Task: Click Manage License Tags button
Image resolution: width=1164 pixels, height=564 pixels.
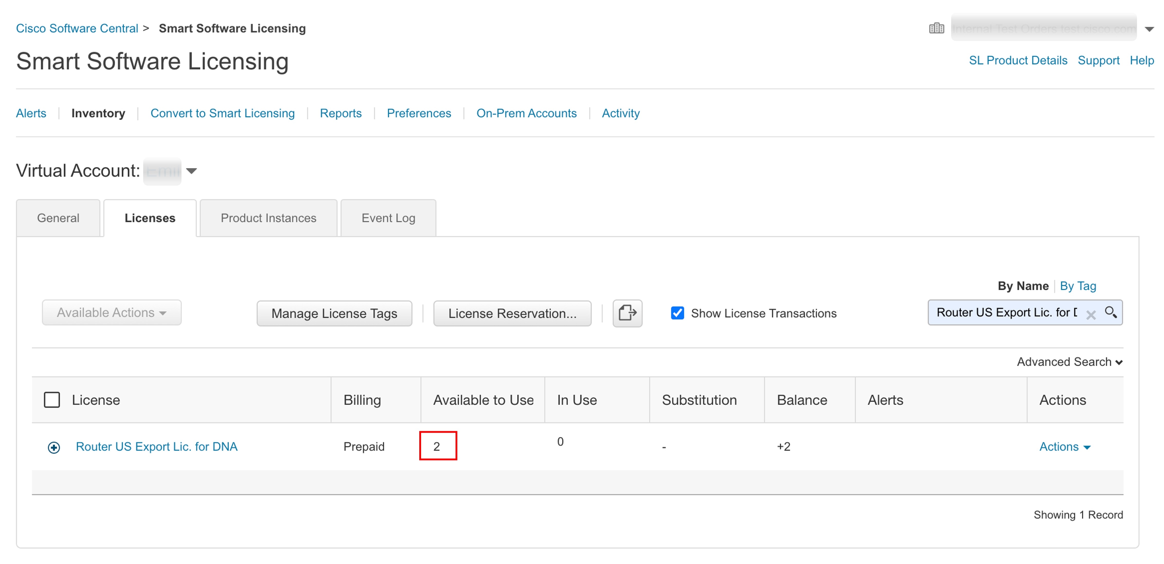Action: click(334, 313)
